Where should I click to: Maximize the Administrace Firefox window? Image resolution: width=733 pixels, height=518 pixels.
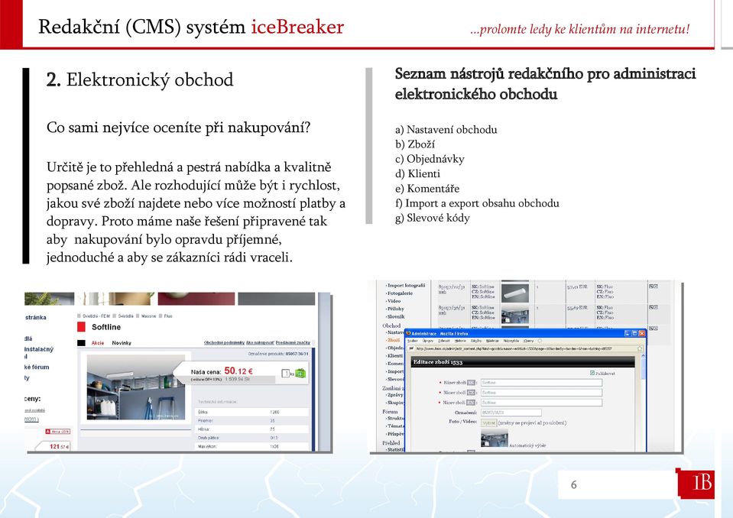(x=634, y=334)
